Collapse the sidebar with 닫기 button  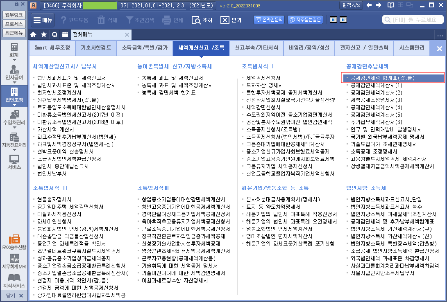[14, 295]
